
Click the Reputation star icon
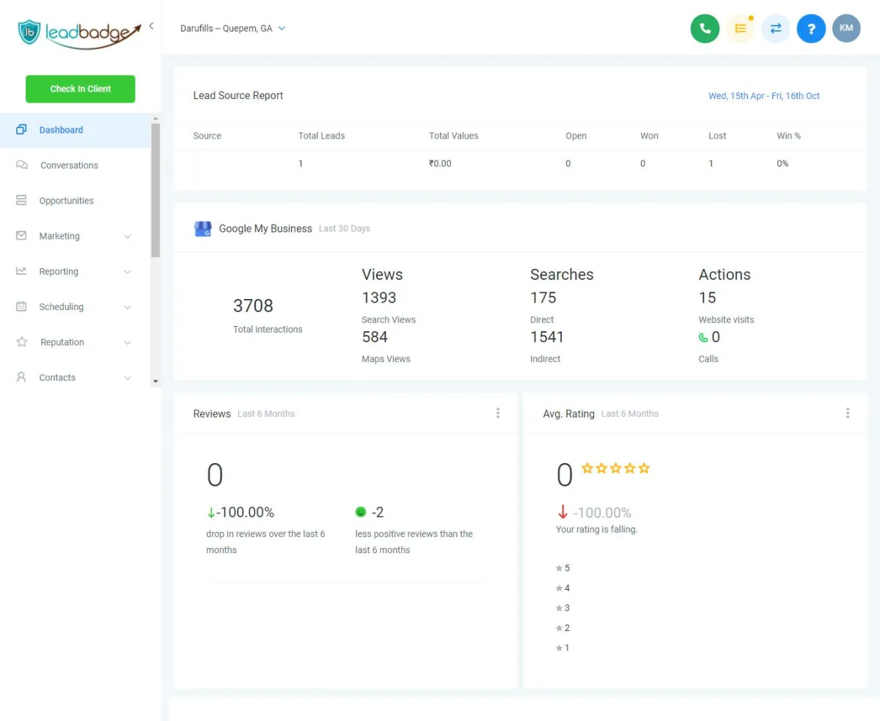21,341
